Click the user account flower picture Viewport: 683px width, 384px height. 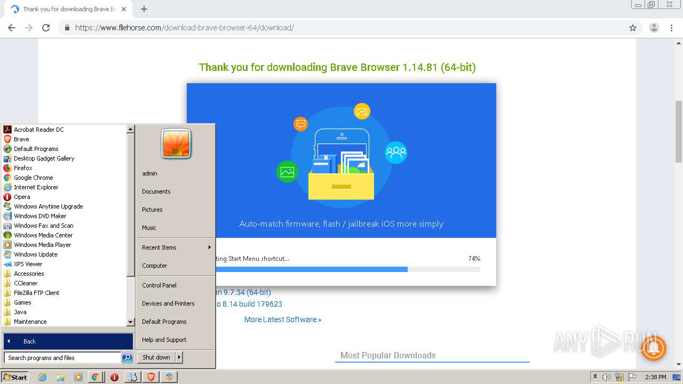pyautogui.click(x=176, y=144)
